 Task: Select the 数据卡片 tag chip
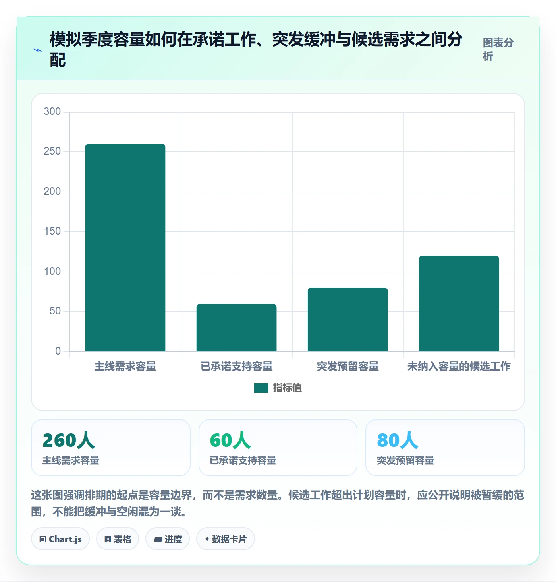point(226,539)
